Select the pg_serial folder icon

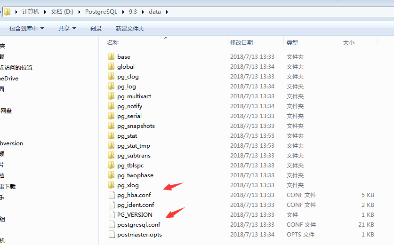[x=111, y=116]
